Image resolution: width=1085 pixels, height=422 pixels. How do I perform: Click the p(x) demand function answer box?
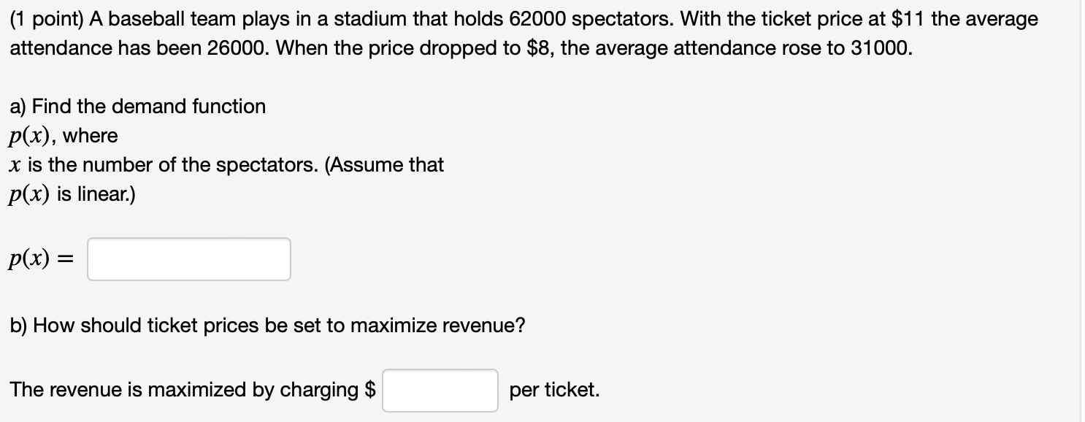[x=189, y=259]
